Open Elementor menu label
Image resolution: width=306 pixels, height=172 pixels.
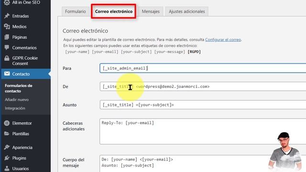(x=22, y=123)
